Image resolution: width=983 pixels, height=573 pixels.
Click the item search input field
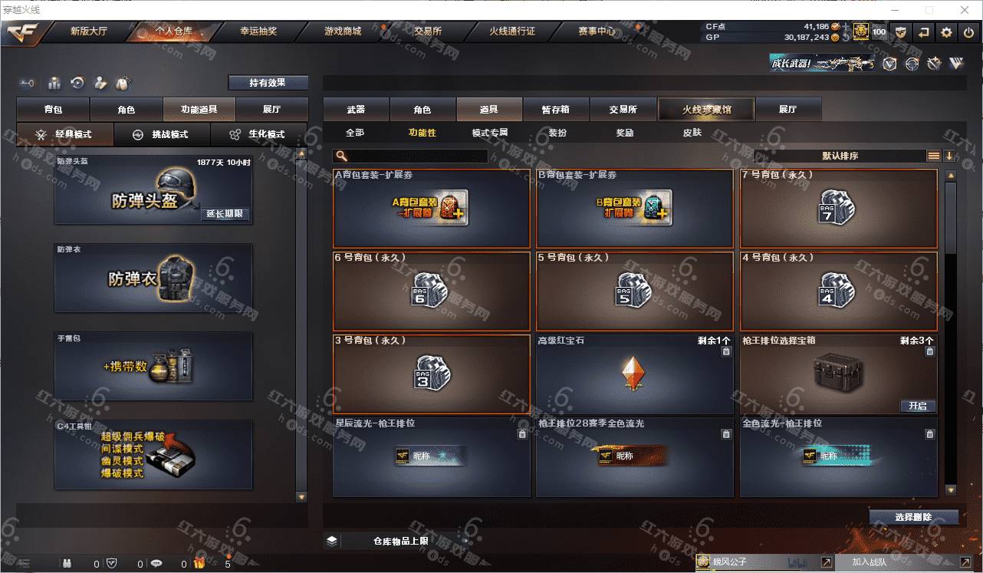(x=411, y=156)
